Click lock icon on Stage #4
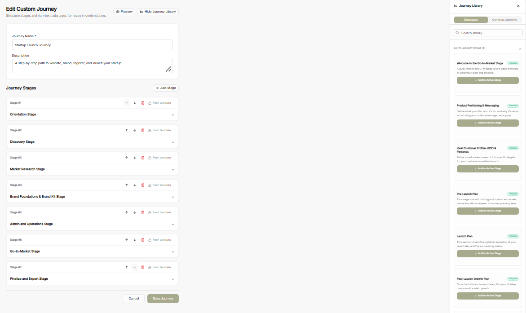526x313 pixels. [150, 185]
